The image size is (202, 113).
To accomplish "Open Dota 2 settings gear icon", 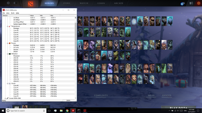I will (8, 3).
